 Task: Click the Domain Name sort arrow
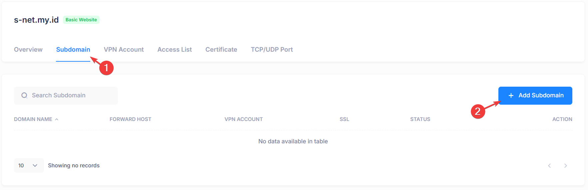[57, 119]
